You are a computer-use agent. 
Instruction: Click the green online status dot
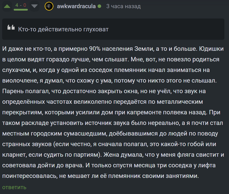pyautogui.click(x=99, y=6)
